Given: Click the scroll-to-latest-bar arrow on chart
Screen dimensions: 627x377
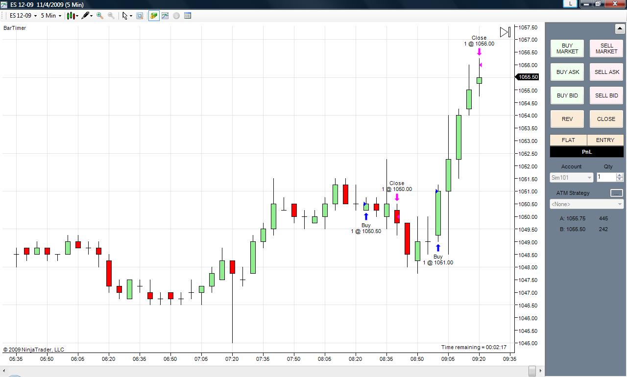Looking at the screenshot, I should pyautogui.click(x=505, y=32).
